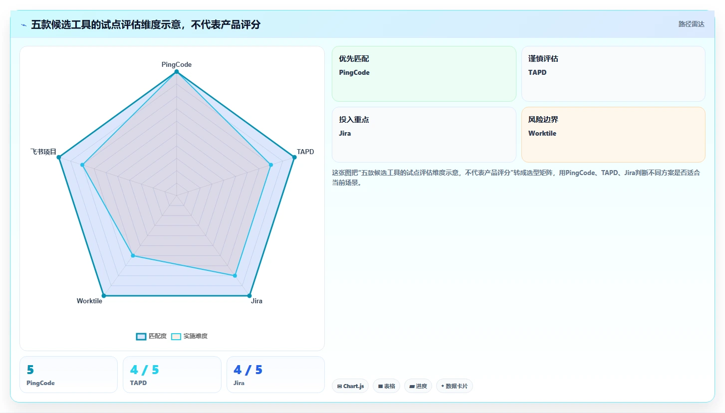Click the TAPD axis label on radar
Screen dimensions: 725x413
(305, 152)
